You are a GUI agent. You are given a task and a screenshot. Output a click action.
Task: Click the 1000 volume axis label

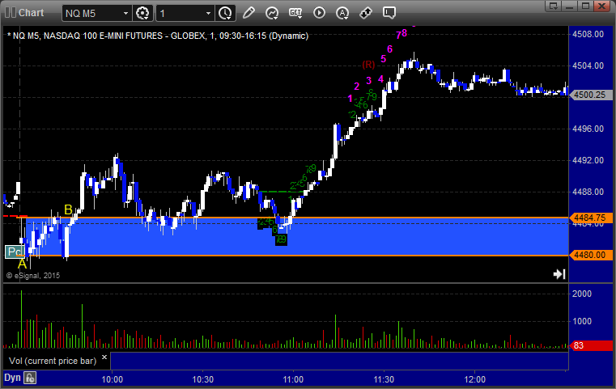582,321
